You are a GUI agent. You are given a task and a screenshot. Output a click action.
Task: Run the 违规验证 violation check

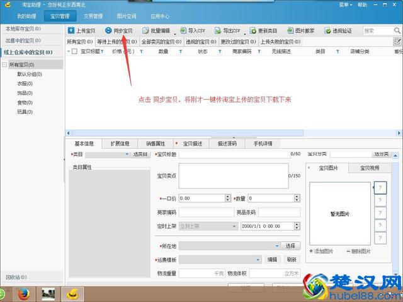click(338, 31)
